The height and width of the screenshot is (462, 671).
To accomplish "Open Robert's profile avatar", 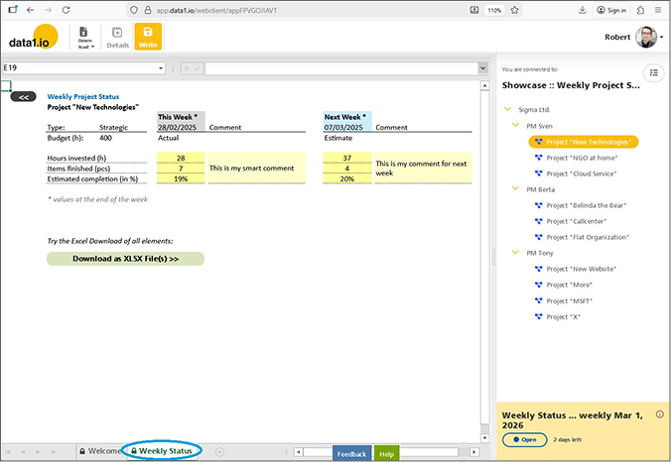I will 646,38.
